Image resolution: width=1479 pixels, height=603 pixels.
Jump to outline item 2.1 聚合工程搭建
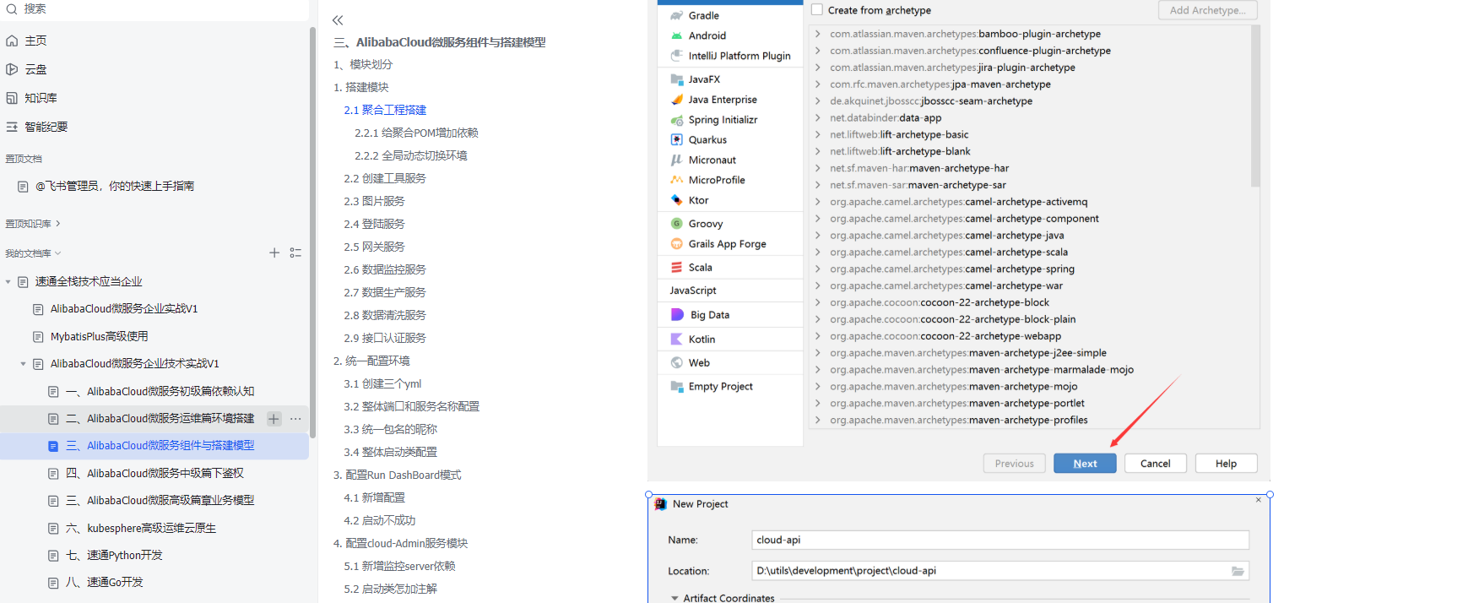385,110
